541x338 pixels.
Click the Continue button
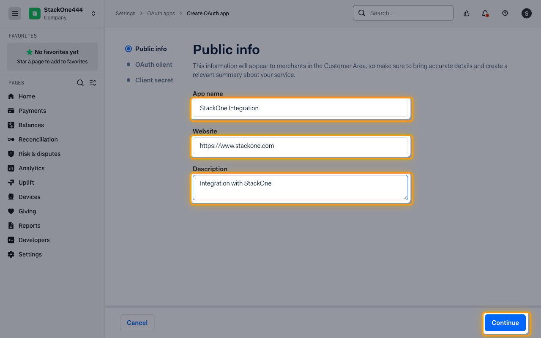click(505, 323)
